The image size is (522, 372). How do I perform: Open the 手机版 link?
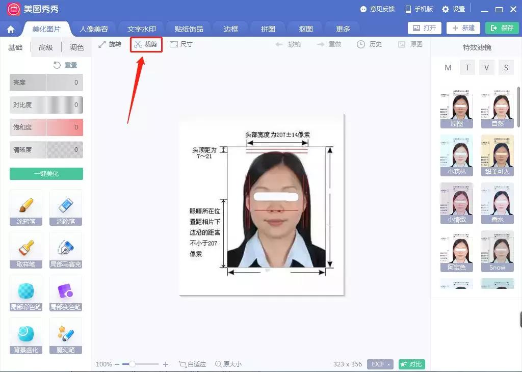[x=419, y=9]
